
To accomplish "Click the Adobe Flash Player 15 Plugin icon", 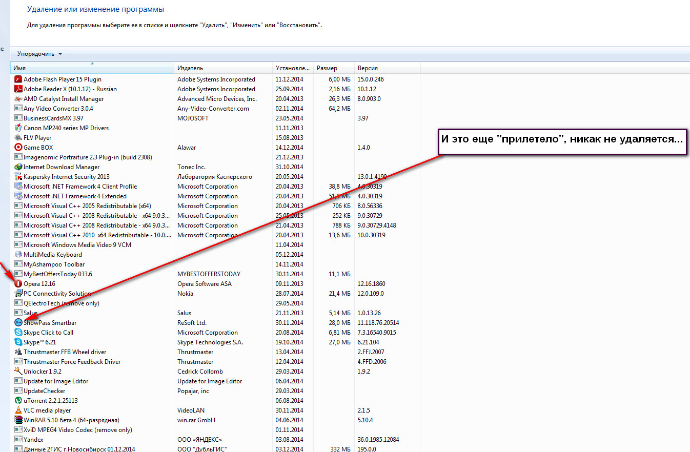I will coord(18,79).
